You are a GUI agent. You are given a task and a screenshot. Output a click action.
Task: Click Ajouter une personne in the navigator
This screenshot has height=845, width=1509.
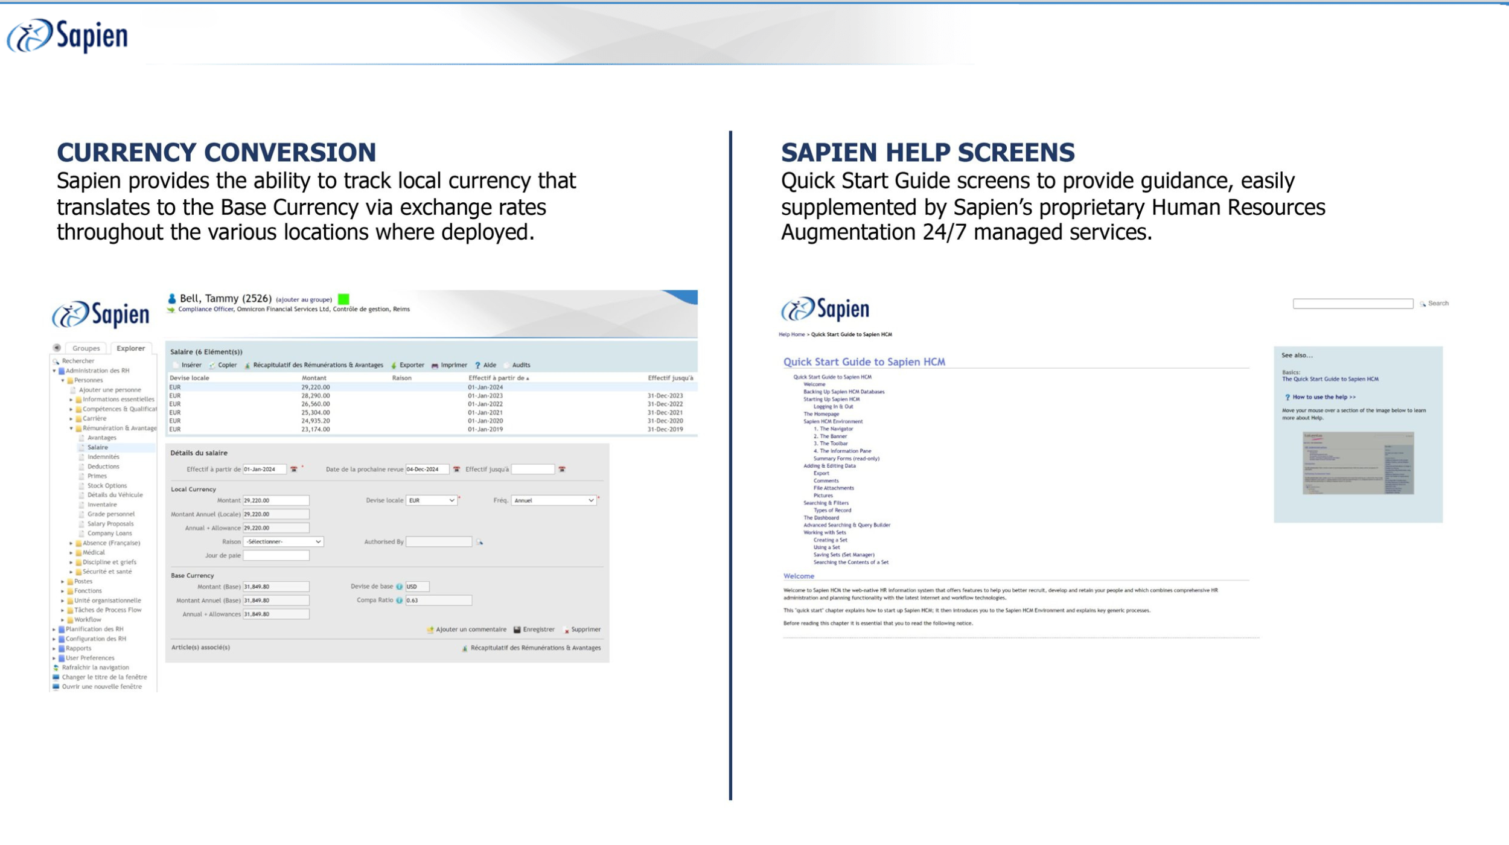click(110, 390)
